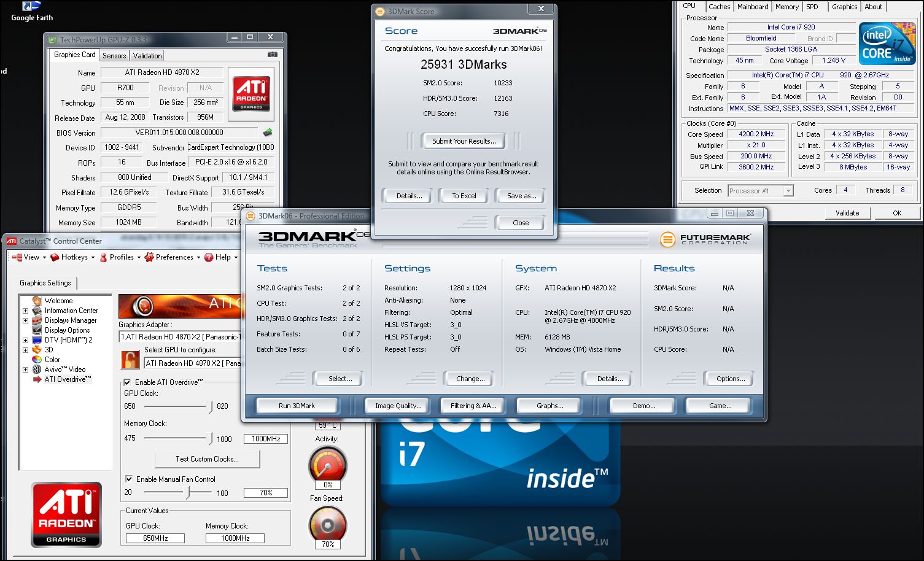This screenshot has width=924, height=561.
Task: Click the To Excel button
Action: (x=464, y=196)
